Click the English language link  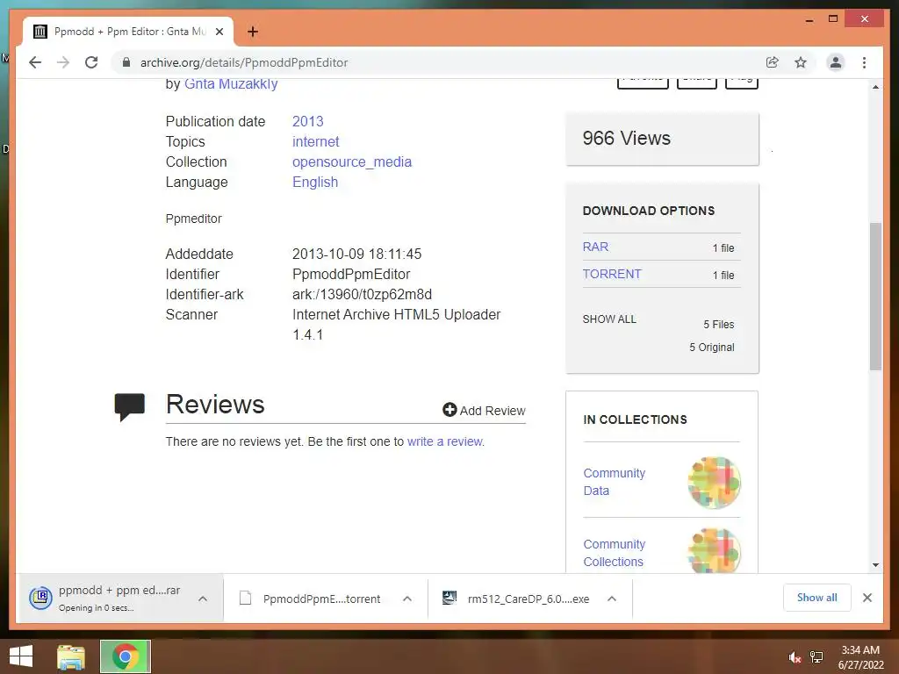pos(315,183)
